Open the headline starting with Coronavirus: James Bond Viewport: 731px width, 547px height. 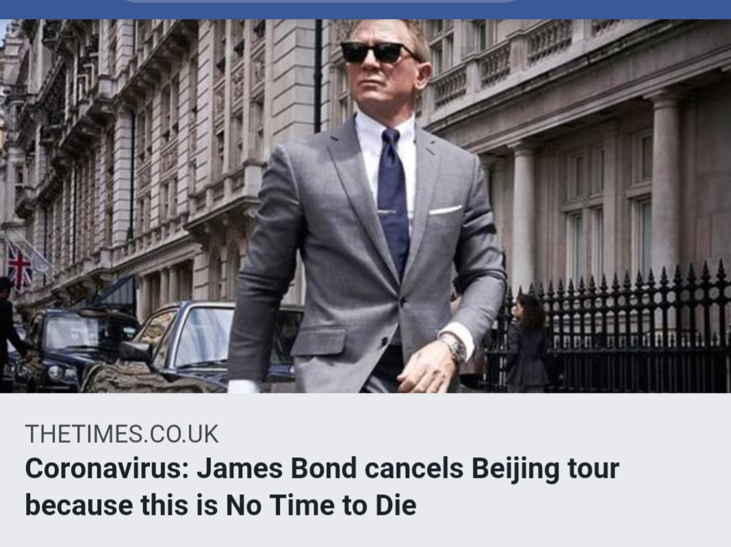point(322,486)
